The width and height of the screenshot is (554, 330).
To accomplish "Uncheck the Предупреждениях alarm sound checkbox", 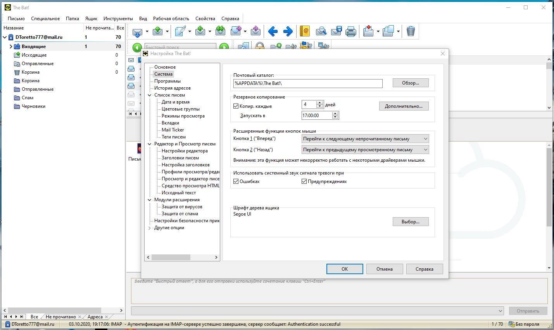I will [x=304, y=181].
